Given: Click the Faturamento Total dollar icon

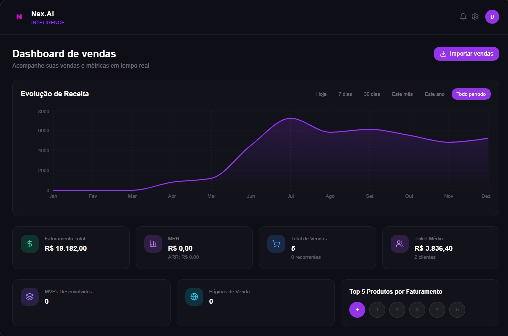Looking at the screenshot, I should tap(30, 244).
